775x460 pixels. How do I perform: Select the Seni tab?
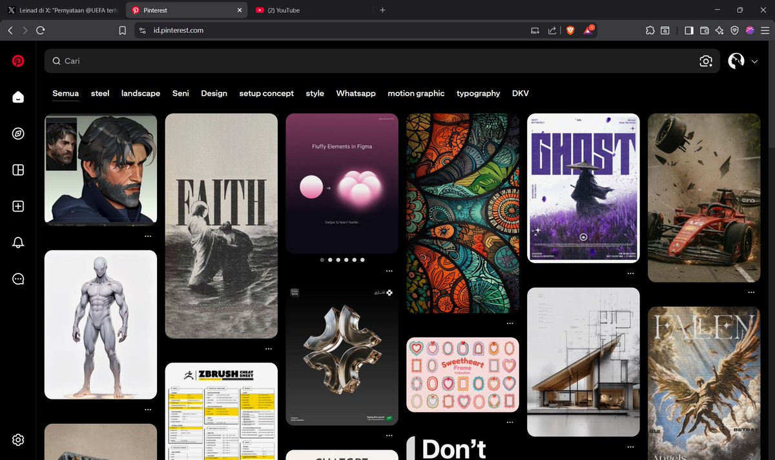tap(181, 94)
